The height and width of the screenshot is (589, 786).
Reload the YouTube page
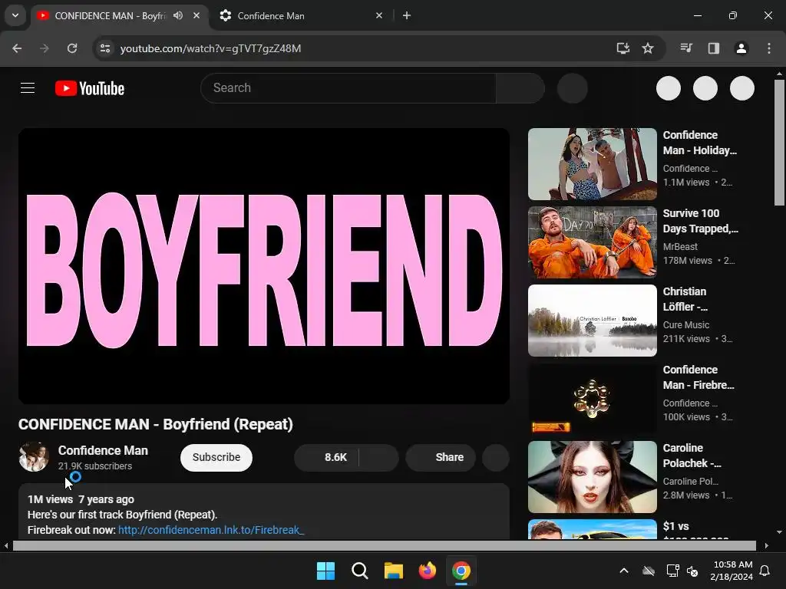tap(72, 48)
